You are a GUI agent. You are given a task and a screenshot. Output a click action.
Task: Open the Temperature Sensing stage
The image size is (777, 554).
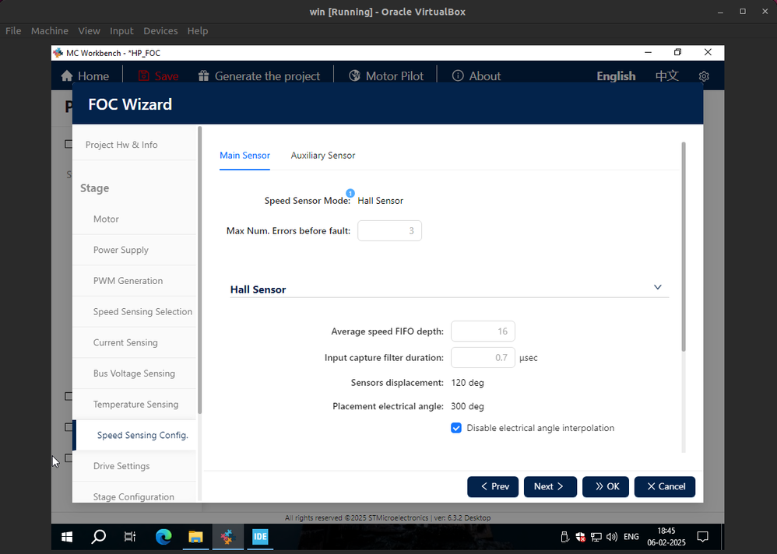pyautogui.click(x=134, y=405)
